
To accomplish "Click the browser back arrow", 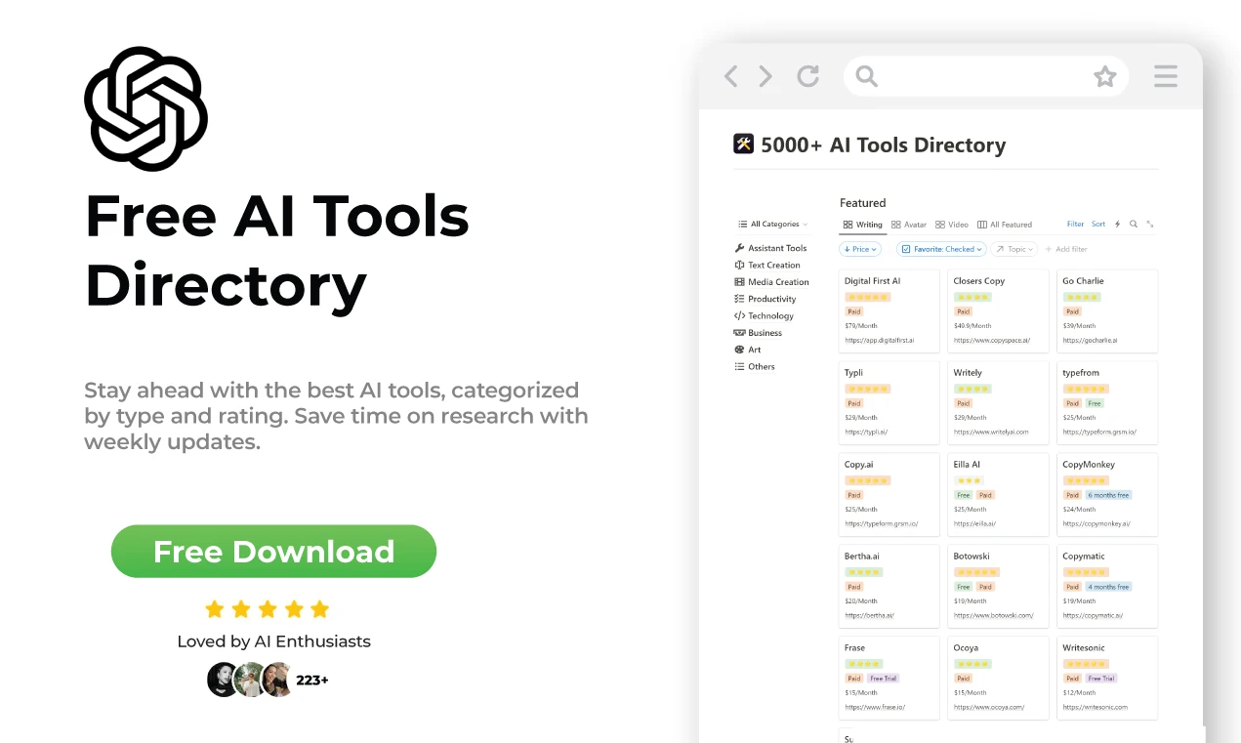I will 730,76.
